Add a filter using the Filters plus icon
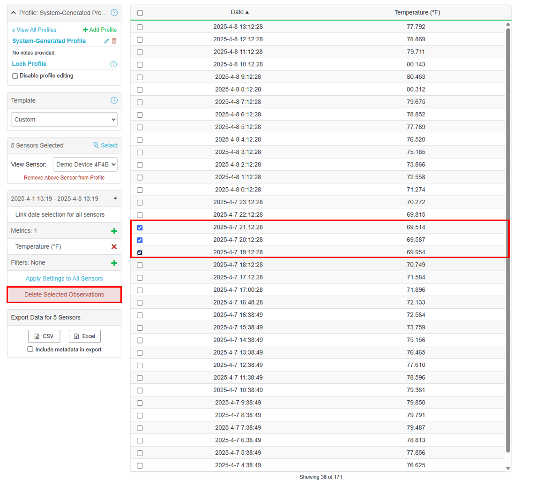The height and width of the screenshot is (487, 535). point(114,263)
